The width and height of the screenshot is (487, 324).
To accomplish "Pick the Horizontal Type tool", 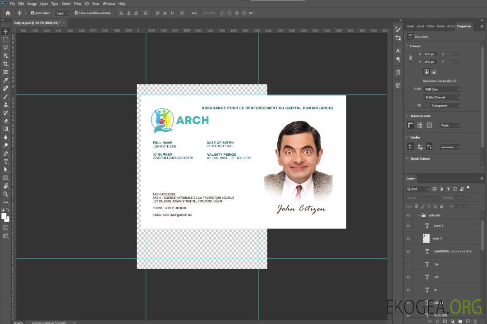I will [5, 162].
